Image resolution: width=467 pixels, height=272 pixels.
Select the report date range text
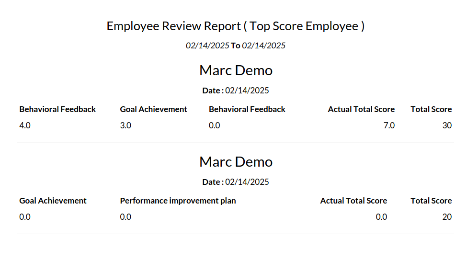click(x=236, y=45)
